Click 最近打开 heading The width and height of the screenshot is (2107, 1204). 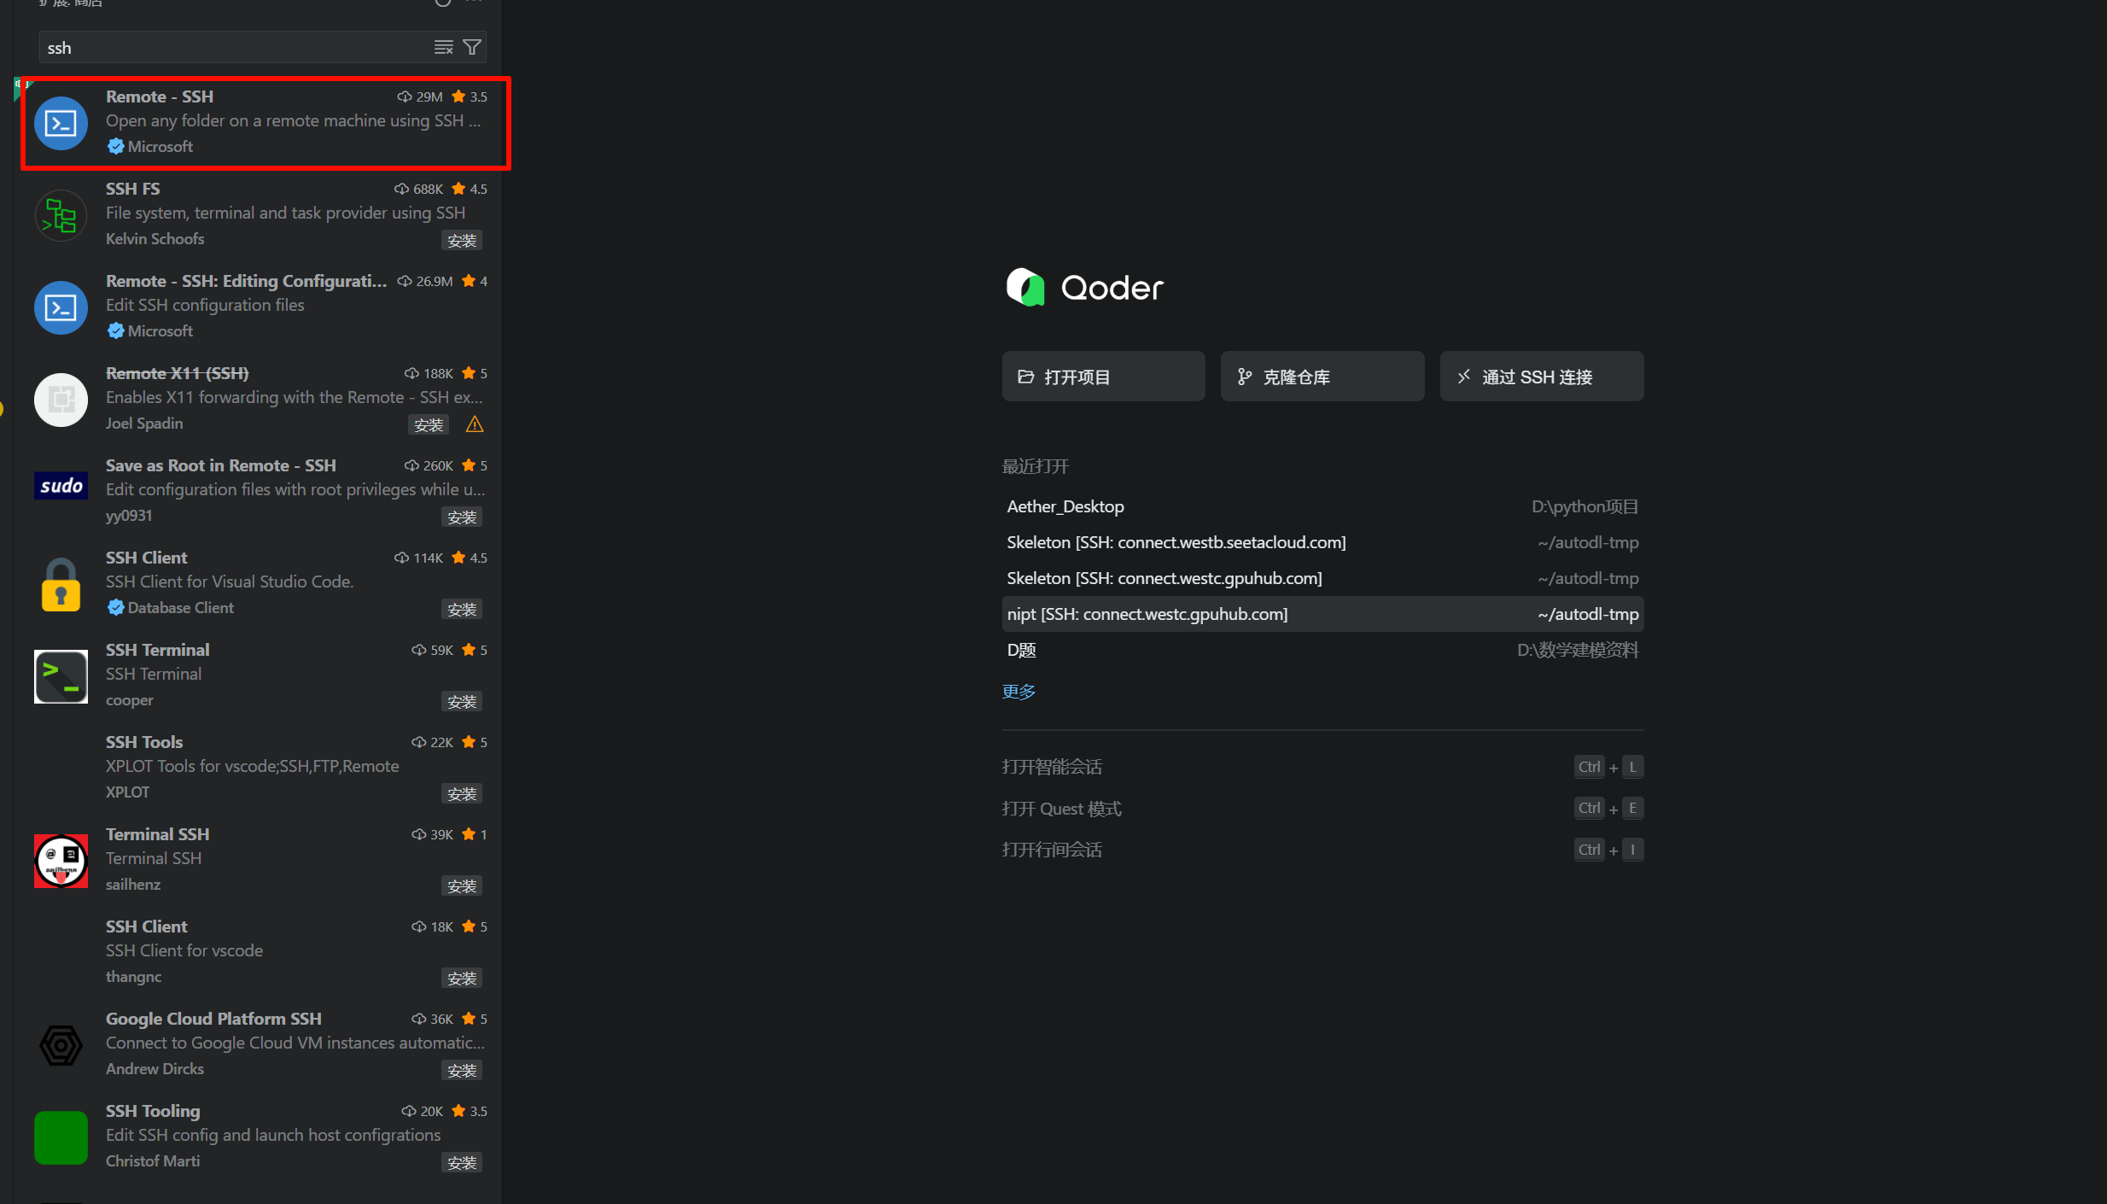(1036, 466)
